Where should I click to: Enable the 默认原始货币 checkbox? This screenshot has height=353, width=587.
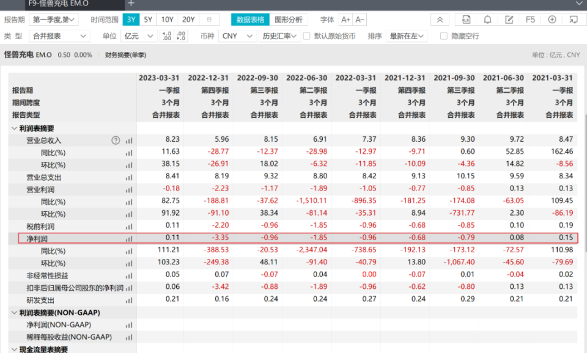pyautogui.click(x=307, y=36)
